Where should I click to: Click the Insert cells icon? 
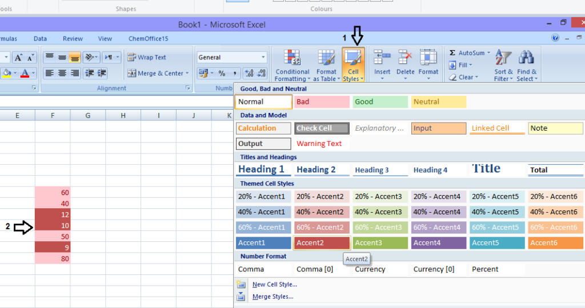click(382, 58)
